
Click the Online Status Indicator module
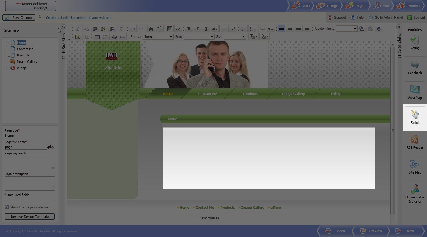[x=415, y=192]
